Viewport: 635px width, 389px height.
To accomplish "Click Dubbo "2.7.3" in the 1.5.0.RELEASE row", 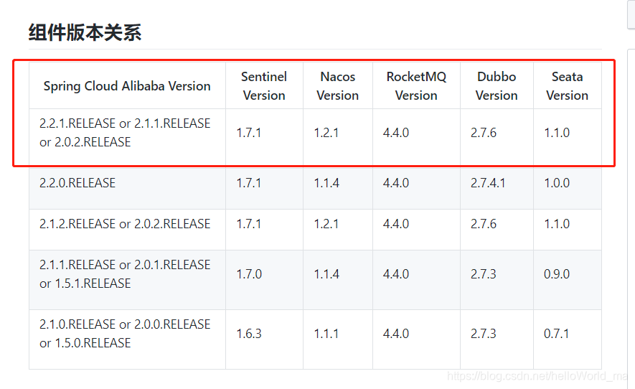I will [x=483, y=334].
